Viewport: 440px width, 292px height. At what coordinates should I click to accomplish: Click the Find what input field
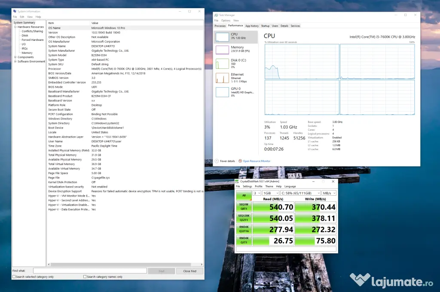[x=90, y=270]
